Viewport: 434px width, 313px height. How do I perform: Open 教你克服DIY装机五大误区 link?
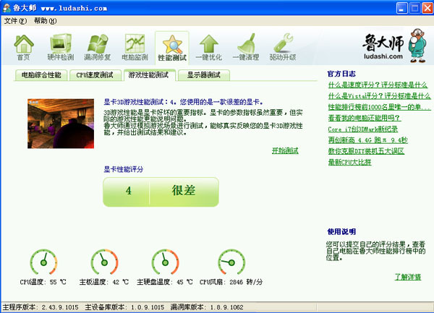pos(366,151)
